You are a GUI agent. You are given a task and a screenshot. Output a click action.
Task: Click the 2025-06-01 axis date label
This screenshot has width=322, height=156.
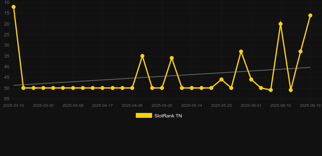(x=251, y=106)
